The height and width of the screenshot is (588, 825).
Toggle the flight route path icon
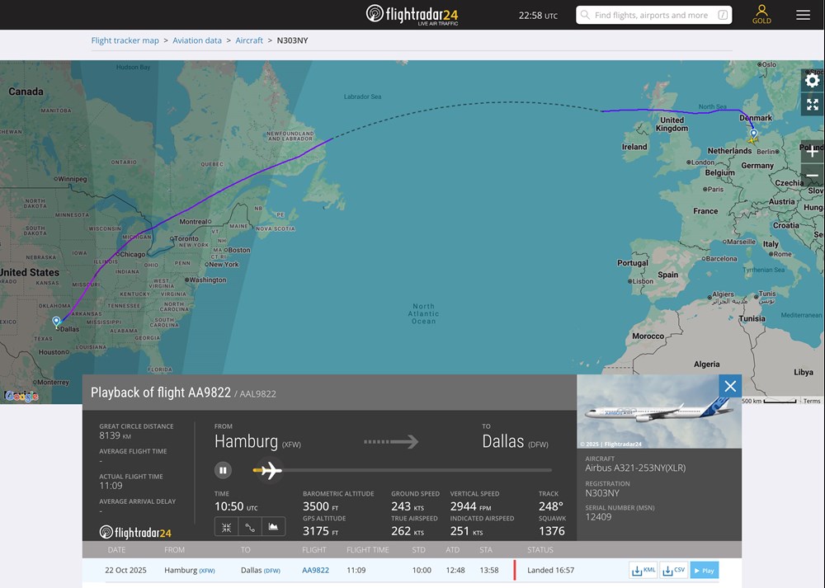250,527
